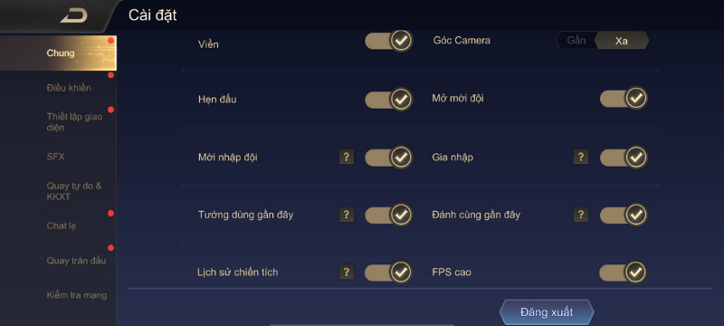Go back using the top-left return icon
The width and height of the screenshot is (724, 326).
[74, 16]
